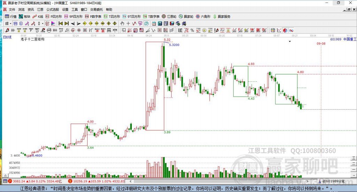This screenshot has width=357, height=192.
Task: Click the 601989 中国重工 stock label
Action: coord(343,39)
